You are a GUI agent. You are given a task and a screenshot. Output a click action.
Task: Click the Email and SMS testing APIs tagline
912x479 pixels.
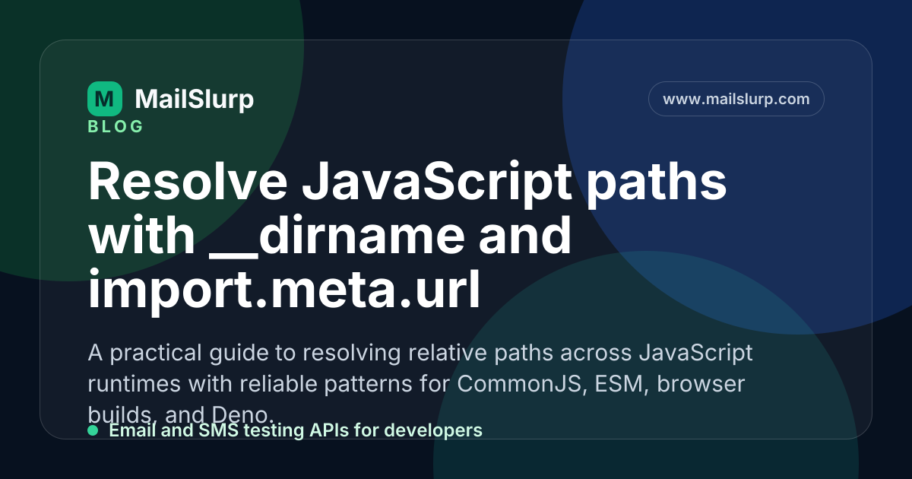tap(296, 430)
